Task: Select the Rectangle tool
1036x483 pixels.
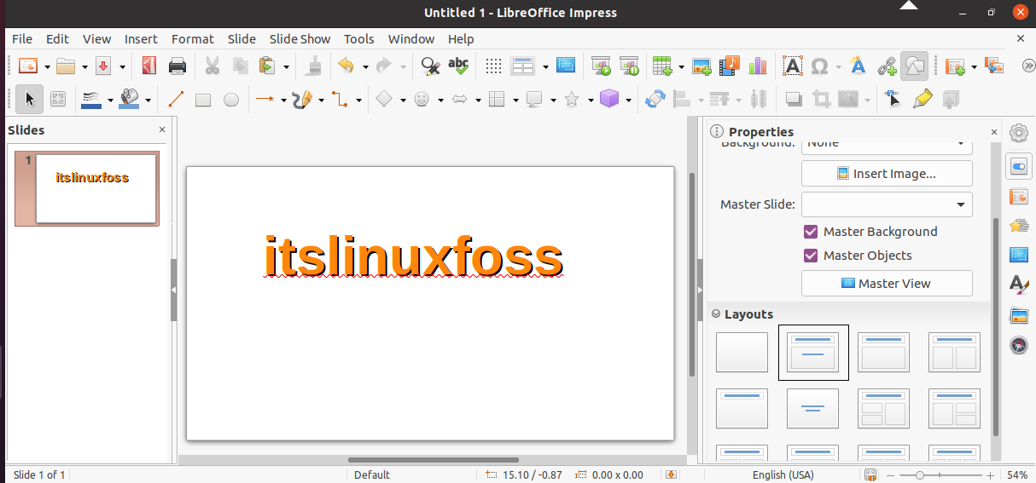Action: coord(203,100)
